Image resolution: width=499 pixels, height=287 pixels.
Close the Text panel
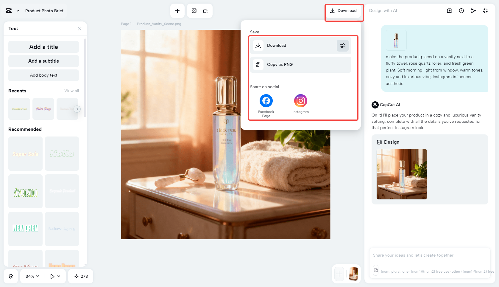(79, 28)
